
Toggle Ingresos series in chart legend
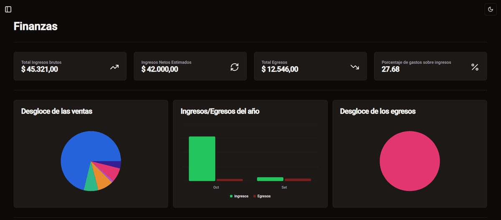[239, 196]
